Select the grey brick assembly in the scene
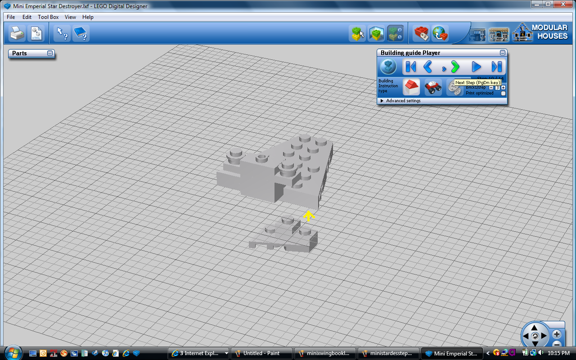This screenshot has height=360, width=576. [x=275, y=172]
